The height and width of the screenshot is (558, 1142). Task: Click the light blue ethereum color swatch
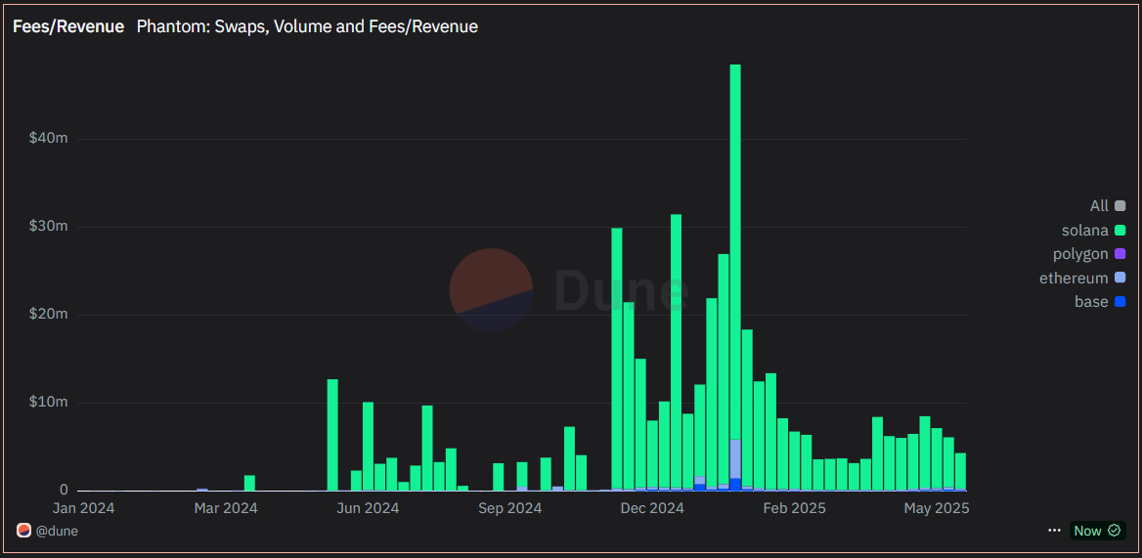1120,278
